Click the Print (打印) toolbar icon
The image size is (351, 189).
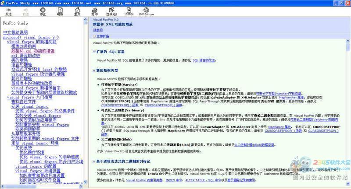tap(94, 12)
